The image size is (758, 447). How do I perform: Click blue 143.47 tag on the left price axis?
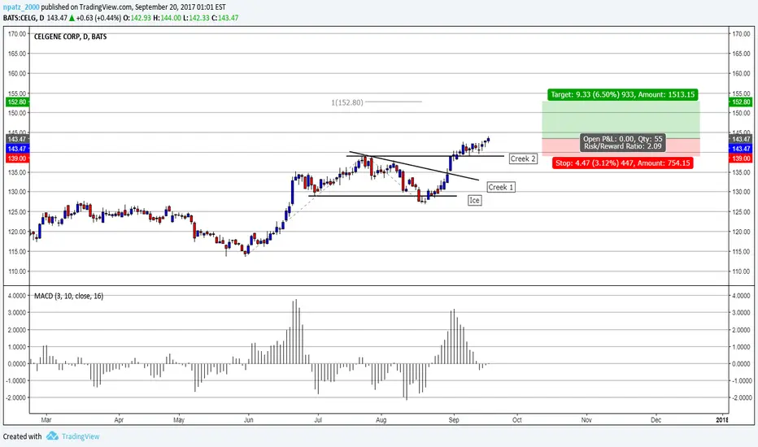pos(17,149)
